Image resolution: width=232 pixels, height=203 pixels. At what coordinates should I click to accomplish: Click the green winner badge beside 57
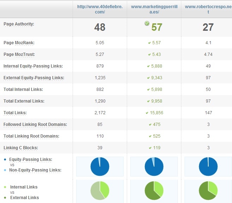click(x=147, y=23)
